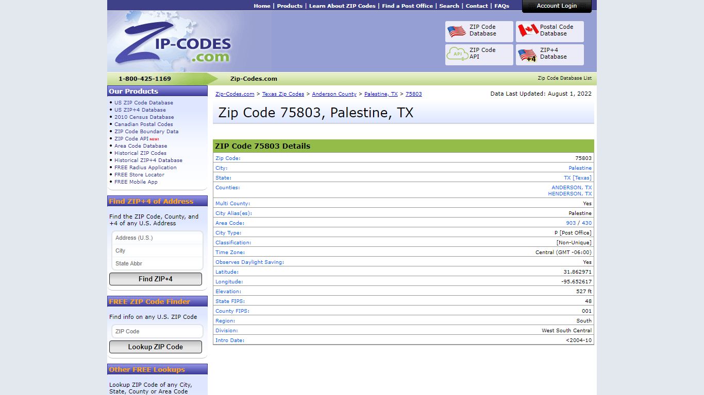Open US ZIP+4 Database product link
The width and height of the screenshot is (704, 395).
tap(140, 110)
